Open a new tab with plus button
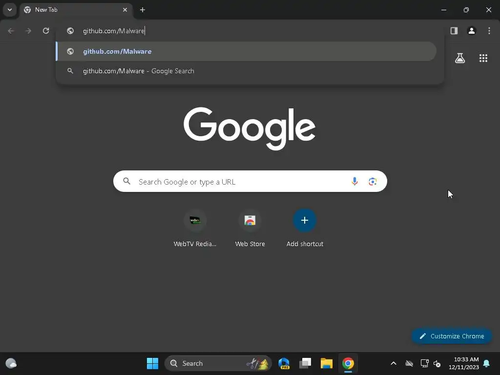Viewport: 500px width, 375px height. (143, 10)
